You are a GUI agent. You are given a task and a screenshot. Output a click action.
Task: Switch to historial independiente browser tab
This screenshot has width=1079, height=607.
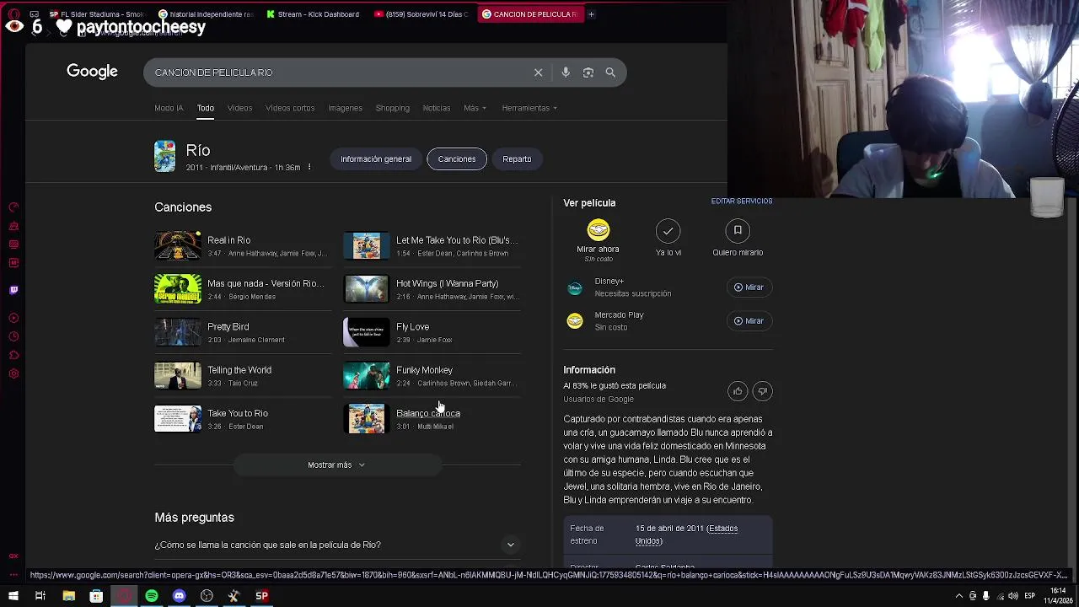coord(206,14)
